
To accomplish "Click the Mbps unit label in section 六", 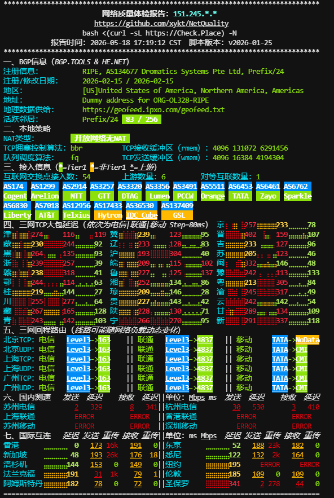I will point(197,397).
